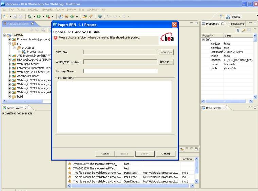
Task: Open the External Tools dropdown arrow
Action: click(x=53, y=16)
